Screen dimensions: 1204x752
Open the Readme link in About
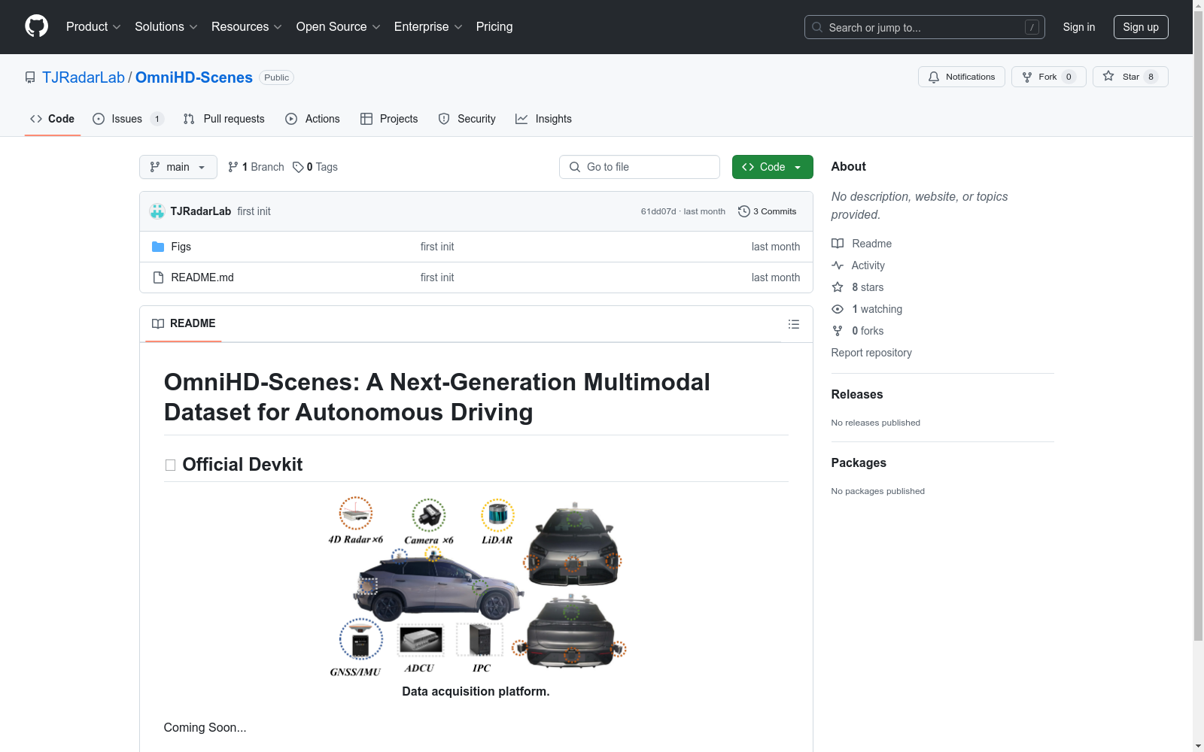pyautogui.click(x=871, y=244)
